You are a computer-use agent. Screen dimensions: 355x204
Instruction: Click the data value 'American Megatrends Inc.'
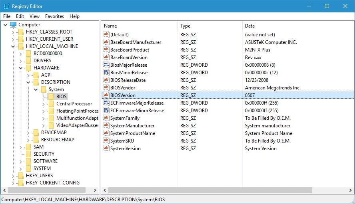pyautogui.click(x=273, y=88)
